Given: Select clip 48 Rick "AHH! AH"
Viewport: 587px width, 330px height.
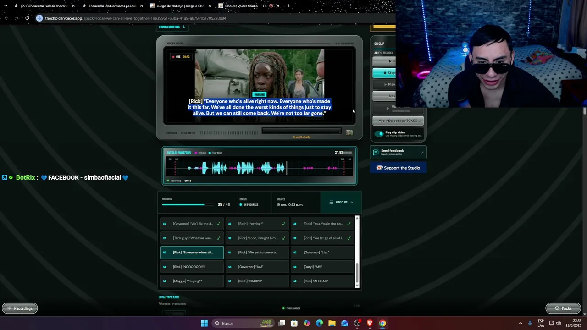Looking at the screenshot, I should point(322,281).
